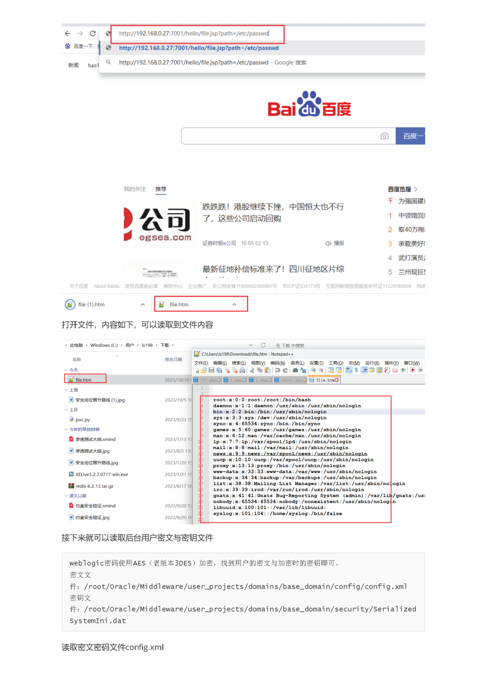Collapse the 今年的早些时候 group
This screenshot has height=687, width=486.
(66, 429)
